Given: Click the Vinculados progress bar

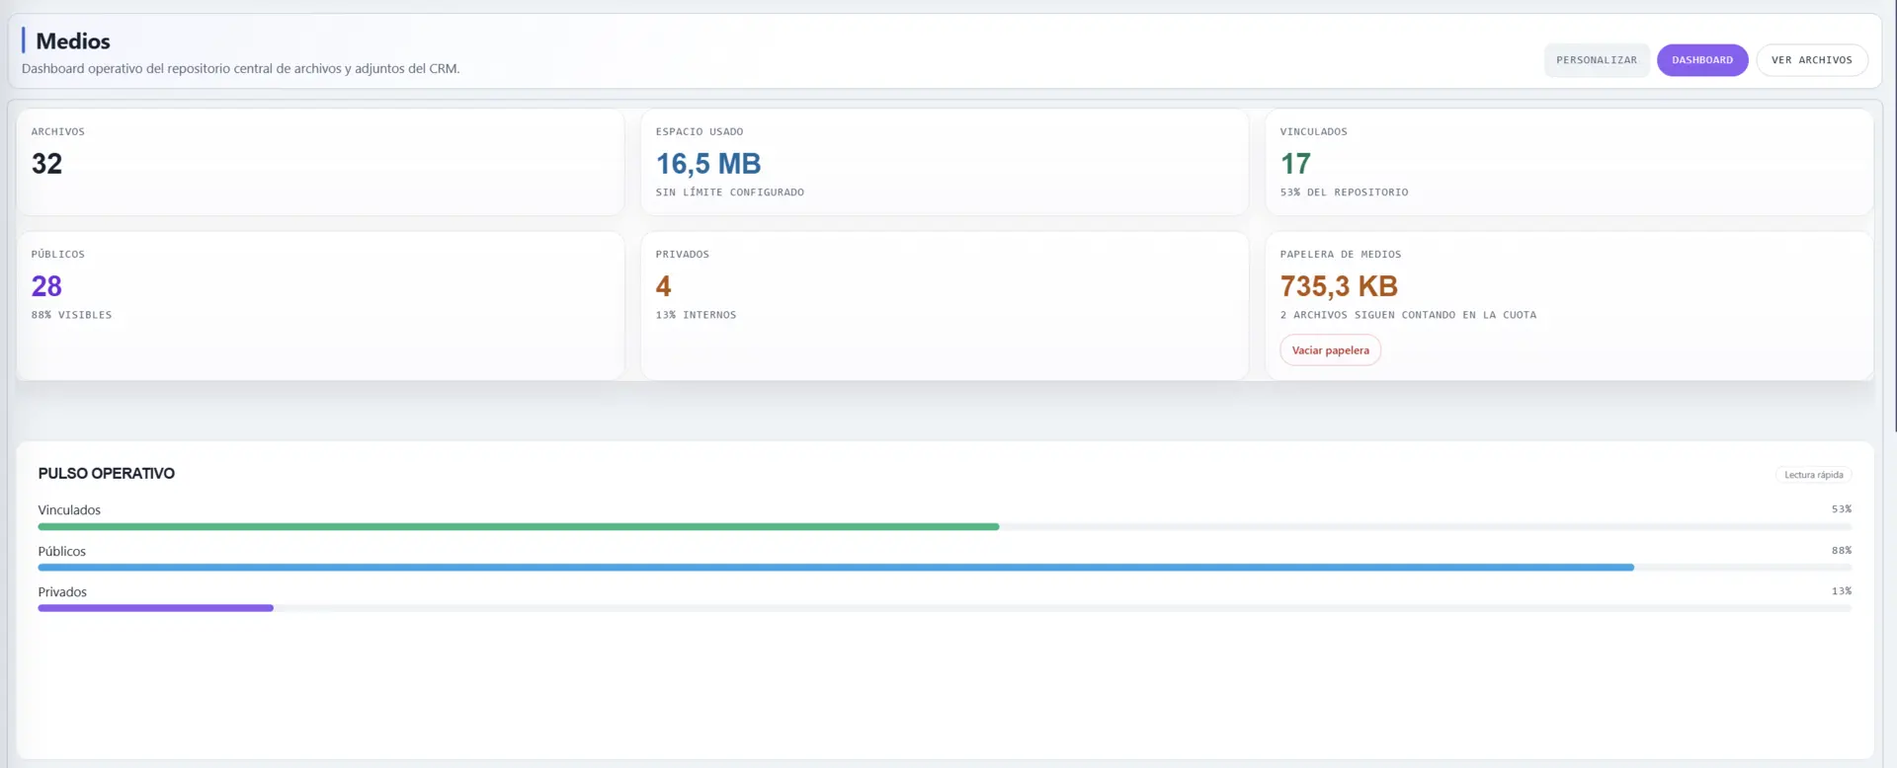Looking at the screenshot, I should 945,527.
